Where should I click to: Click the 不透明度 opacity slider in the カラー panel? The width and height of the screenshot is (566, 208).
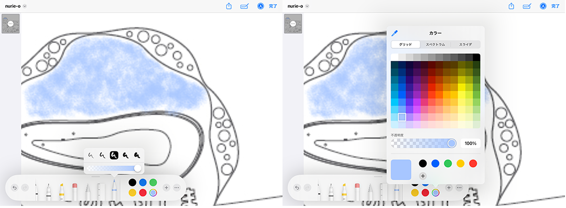click(423, 144)
